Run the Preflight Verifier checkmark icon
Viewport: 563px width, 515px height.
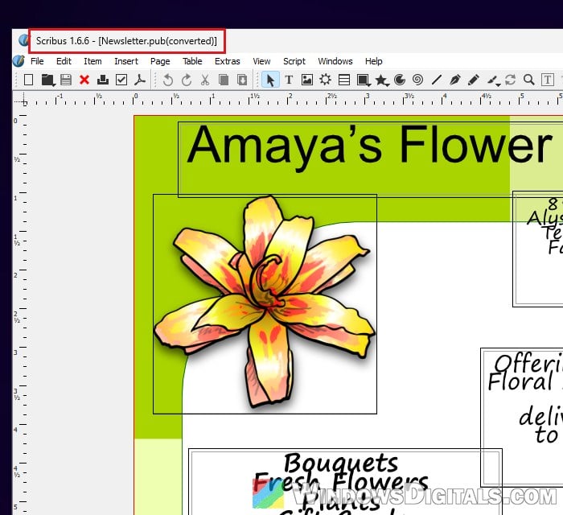(121, 80)
